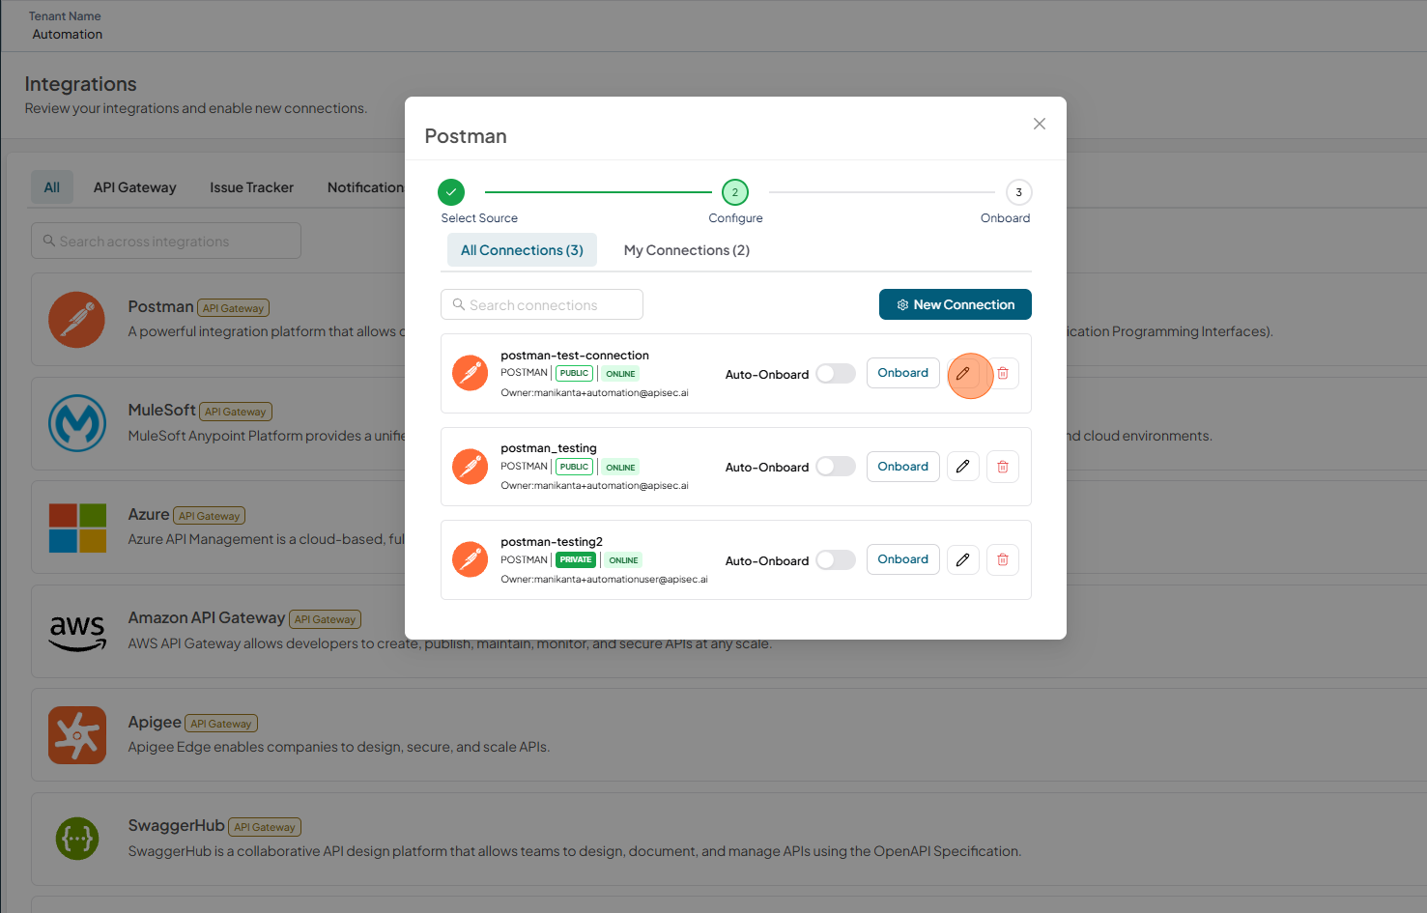
Task: Onboard the postman-testing2 connection
Action: coord(903,559)
